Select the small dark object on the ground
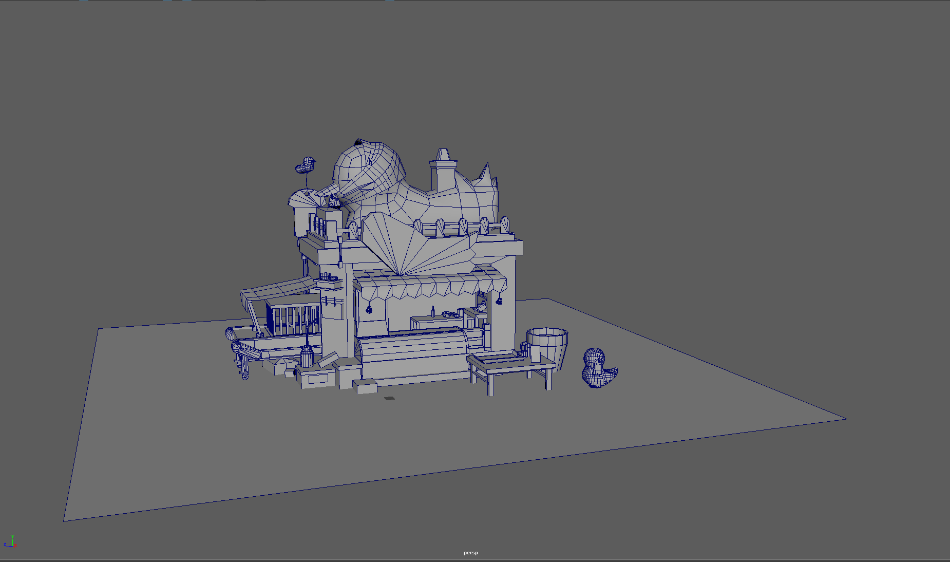950x562 pixels. point(390,399)
